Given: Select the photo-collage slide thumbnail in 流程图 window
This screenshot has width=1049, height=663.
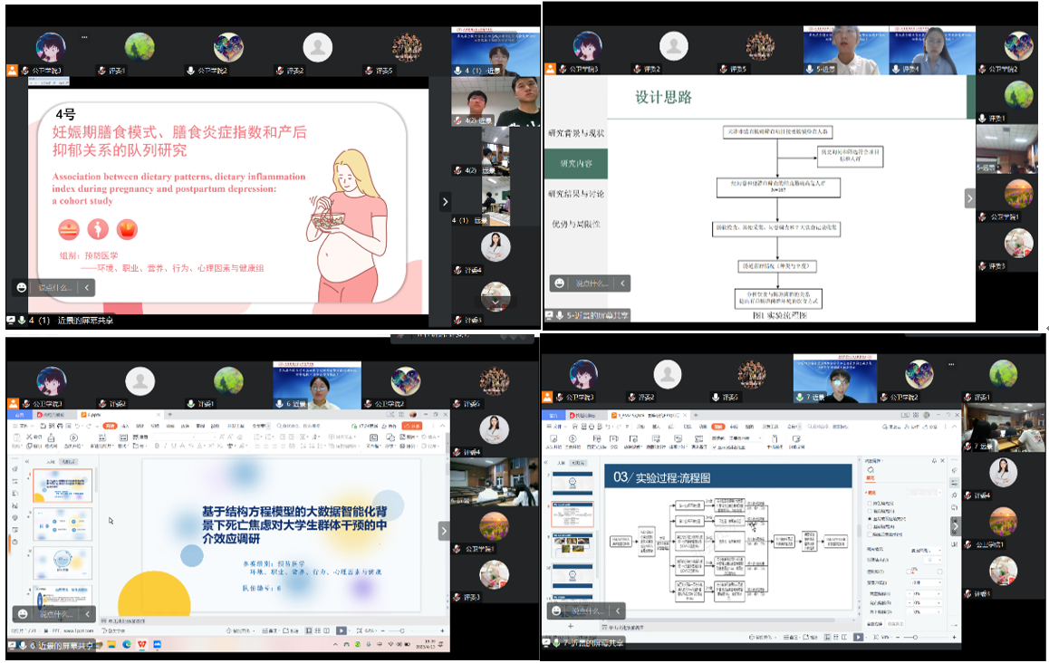Looking at the screenshot, I should (573, 544).
